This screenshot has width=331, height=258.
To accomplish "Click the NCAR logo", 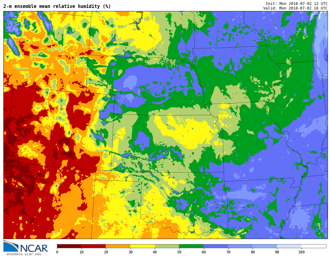I will [x=25, y=246].
